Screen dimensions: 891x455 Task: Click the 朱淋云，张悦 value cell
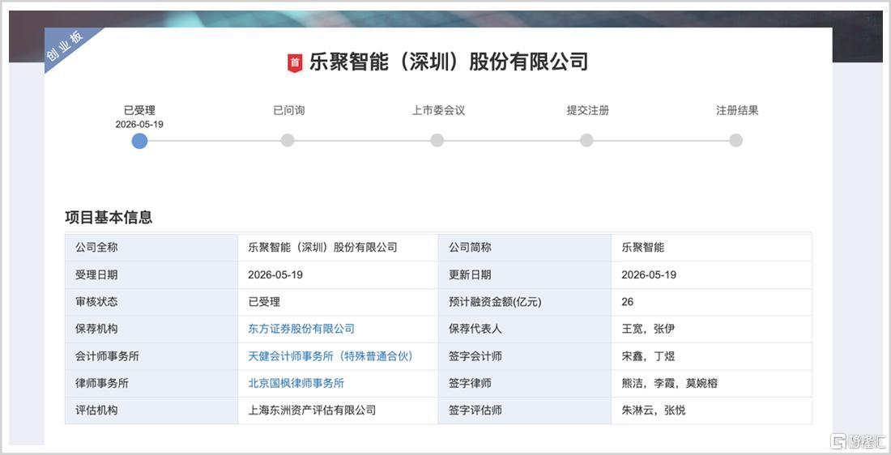pos(712,410)
